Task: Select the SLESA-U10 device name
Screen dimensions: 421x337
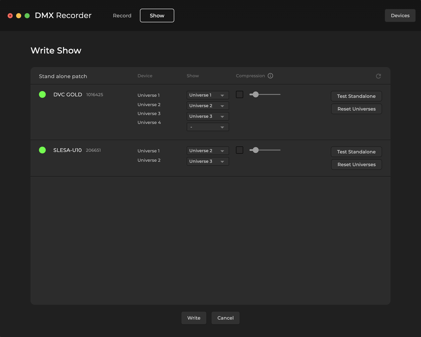Action: [67, 150]
